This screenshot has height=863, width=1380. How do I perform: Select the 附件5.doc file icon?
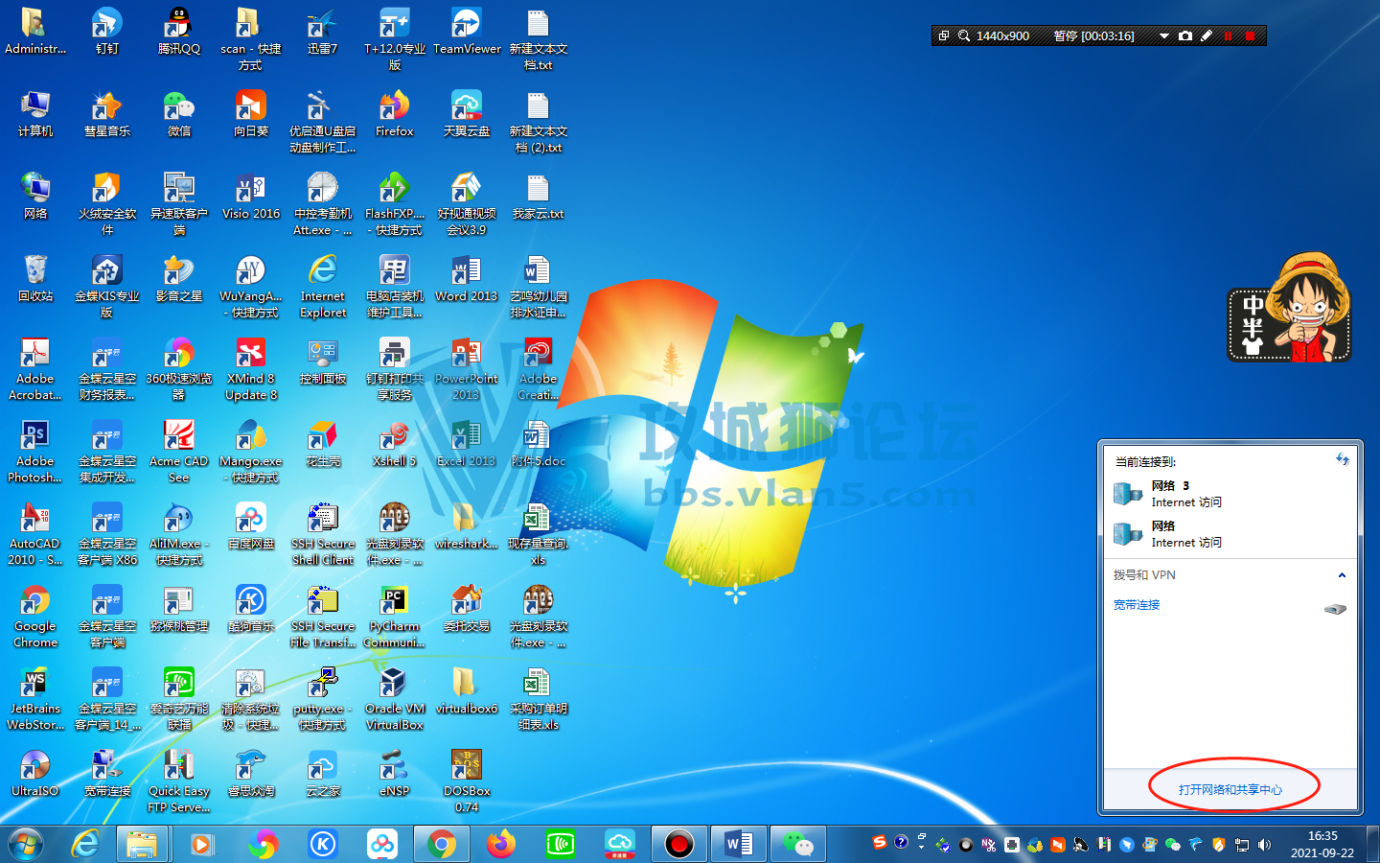(538, 444)
